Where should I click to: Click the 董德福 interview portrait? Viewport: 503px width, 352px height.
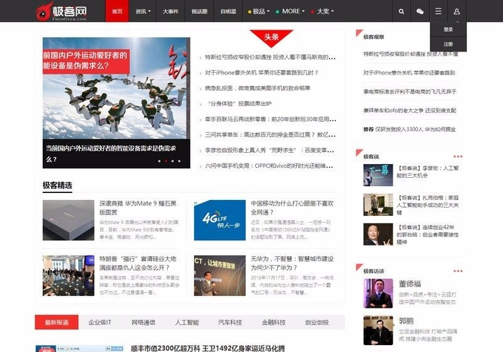[x=378, y=293]
